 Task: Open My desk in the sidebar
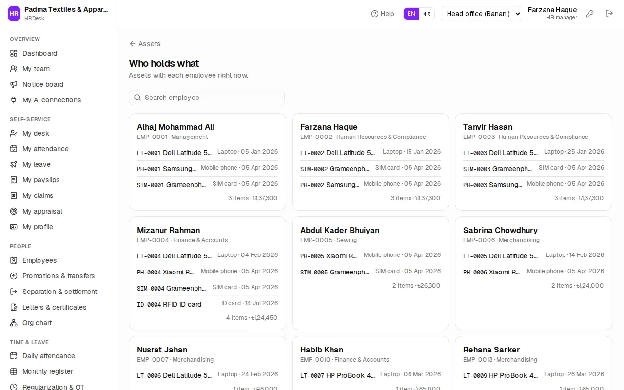pyautogui.click(x=58, y=133)
